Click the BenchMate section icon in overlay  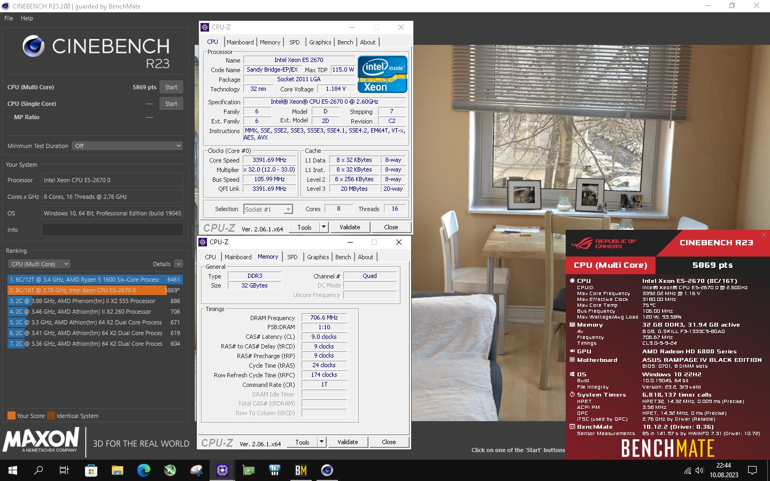(572, 426)
